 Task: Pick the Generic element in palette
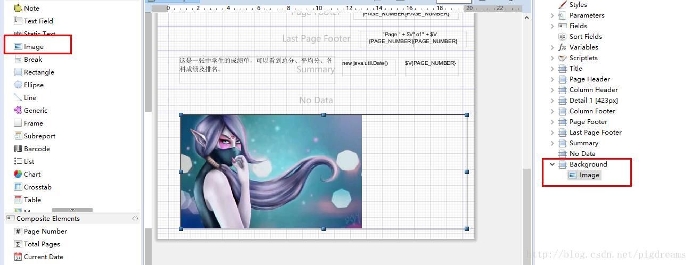pos(31,110)
